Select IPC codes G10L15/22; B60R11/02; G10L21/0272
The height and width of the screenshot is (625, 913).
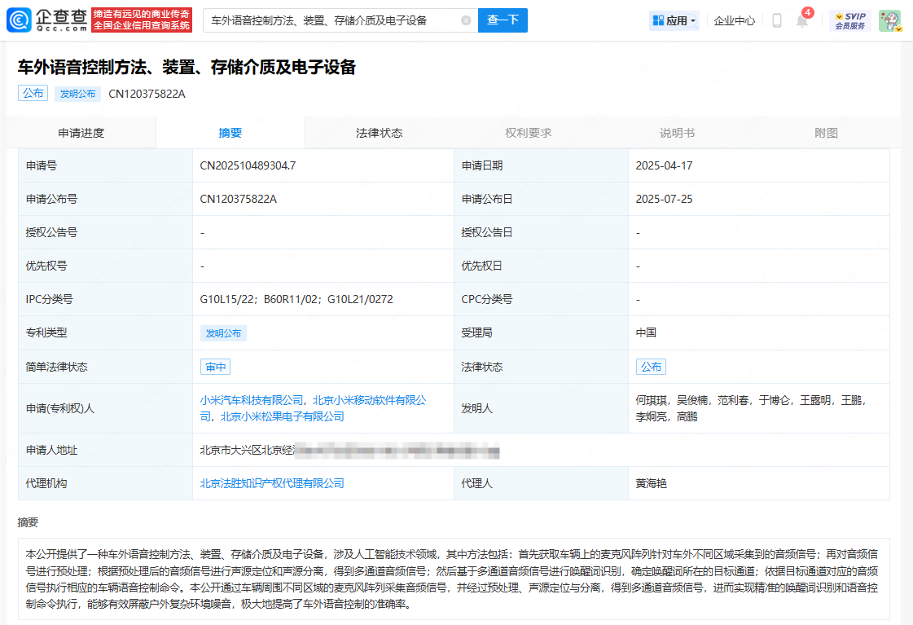(x=296, y=299)
